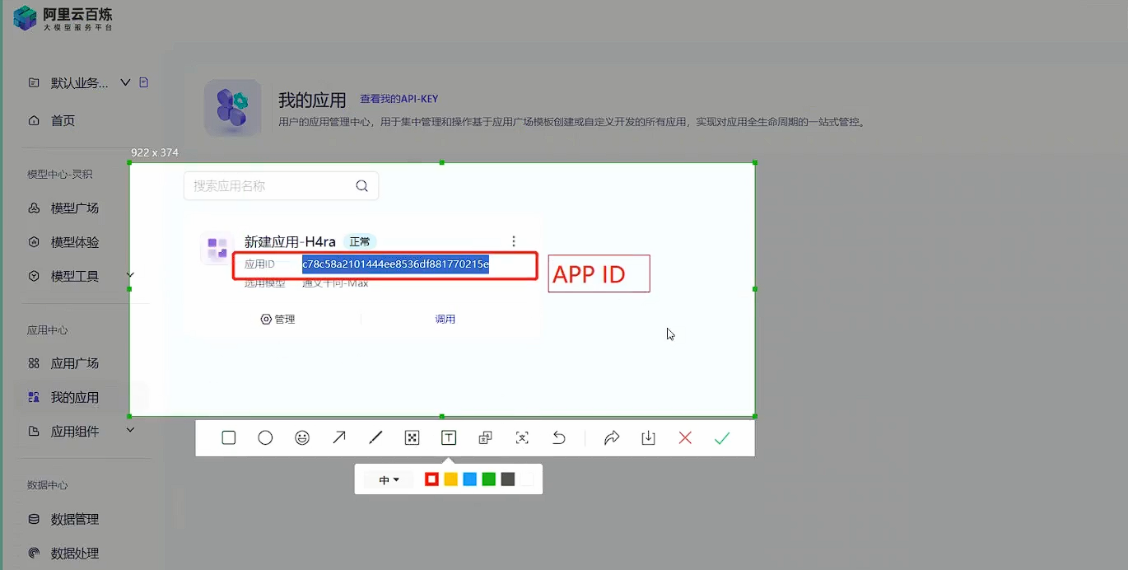The width and height of the screenshot is (1128, 570).
Task: Select the arrow drawing tool
Action: click(x=339, y=438)
